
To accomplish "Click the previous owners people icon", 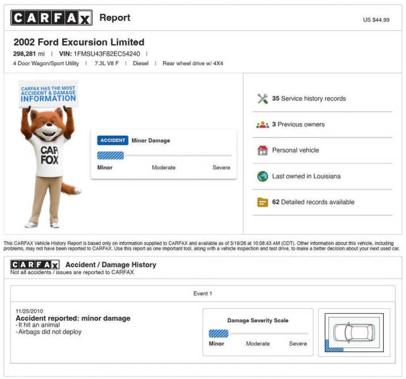I will click(262, 124).
